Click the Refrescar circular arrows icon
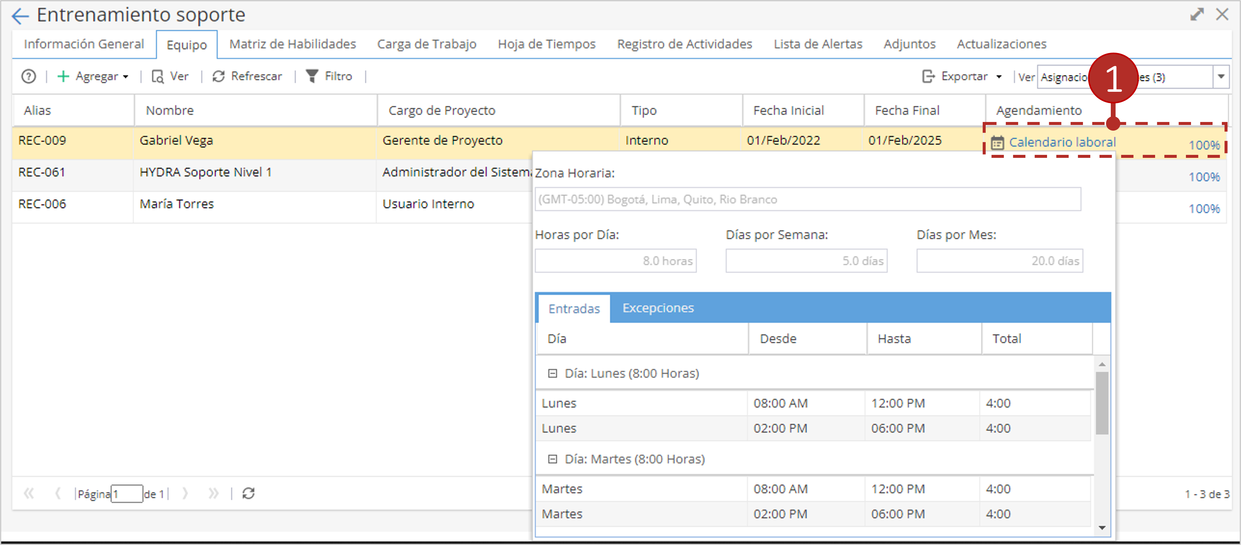 click(219, 76)
